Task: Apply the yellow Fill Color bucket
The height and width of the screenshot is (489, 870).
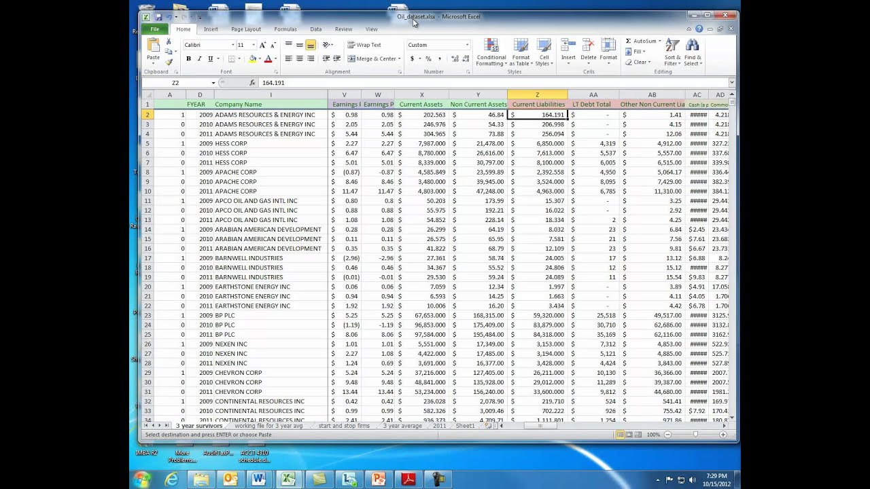Action: tap(252, 59)
